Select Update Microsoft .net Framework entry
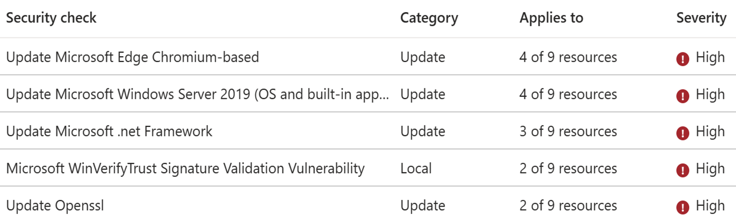The width and height of the screenshot is (736, 222). tap(109, 131)
